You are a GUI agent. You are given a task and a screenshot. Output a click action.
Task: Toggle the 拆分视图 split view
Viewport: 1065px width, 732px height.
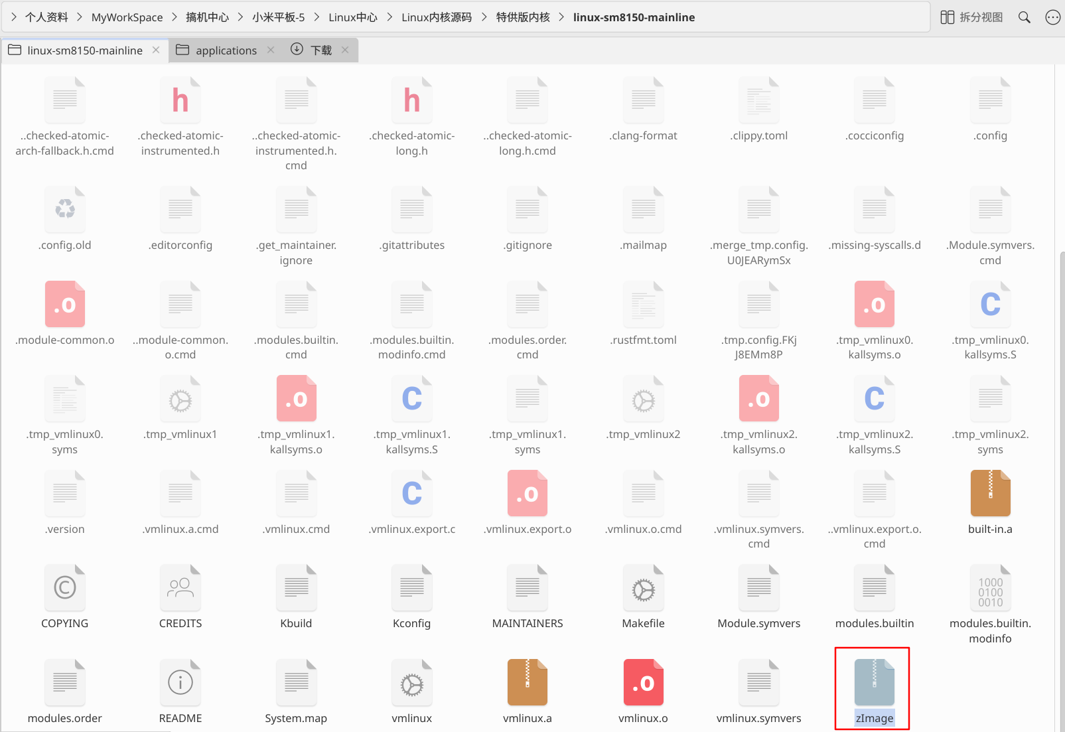[x=972, y=17]
